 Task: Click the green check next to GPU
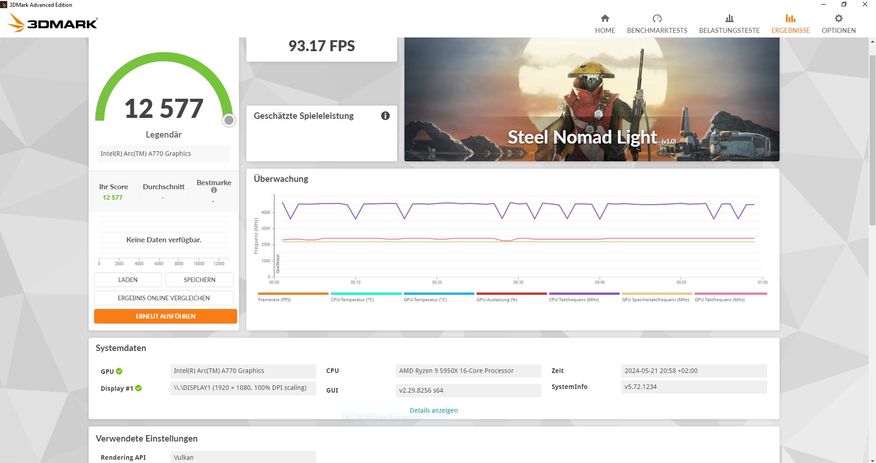pyautogui.click(x=119, y=371)
